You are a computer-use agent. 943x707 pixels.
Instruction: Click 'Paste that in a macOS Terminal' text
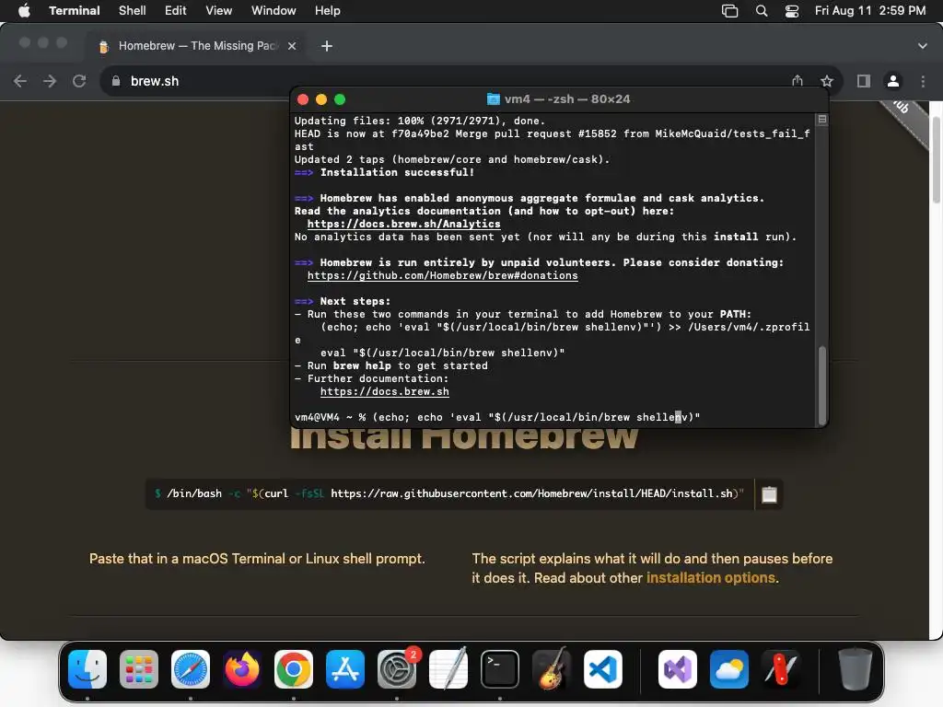[x=257, y=559]
